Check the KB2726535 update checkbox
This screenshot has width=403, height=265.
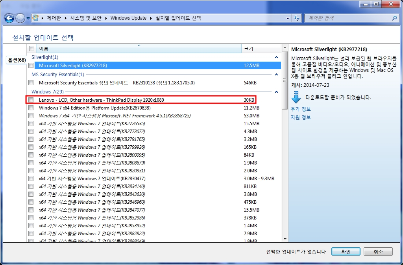tap(31, 124)
